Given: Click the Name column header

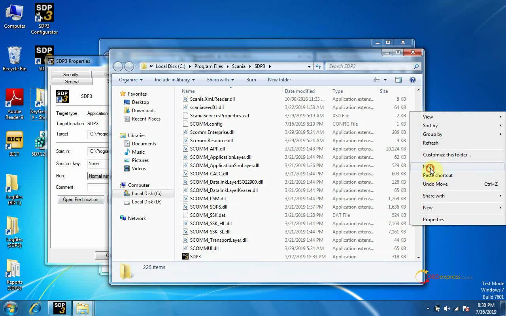Looking at the screenshot, I should [231, 91].
